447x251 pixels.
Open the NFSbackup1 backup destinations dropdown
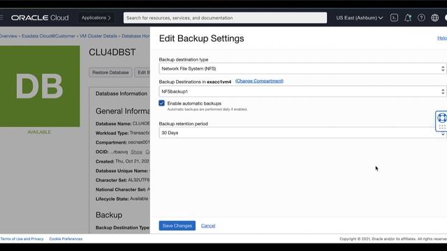coord(302,91)
